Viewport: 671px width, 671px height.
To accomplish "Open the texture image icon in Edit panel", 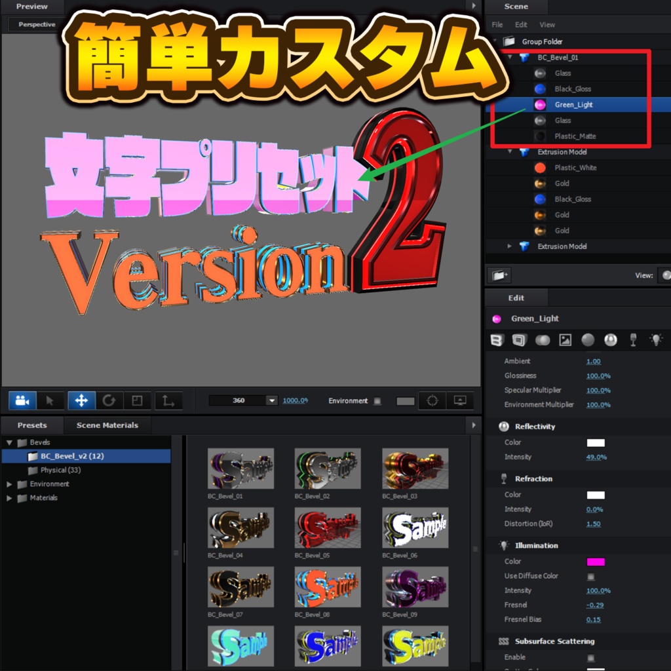I will point(565,340).
